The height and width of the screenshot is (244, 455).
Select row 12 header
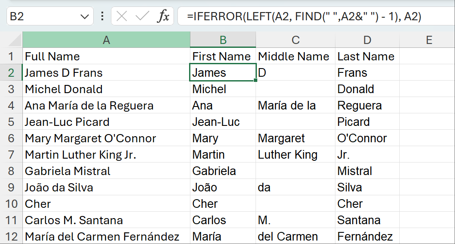[x=11, y=237]
